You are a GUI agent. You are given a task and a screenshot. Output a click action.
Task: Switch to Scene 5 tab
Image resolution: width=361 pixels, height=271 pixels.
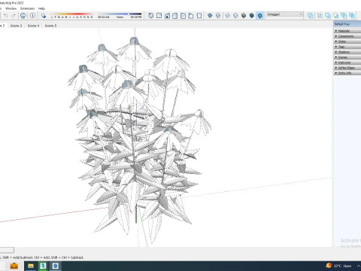point(50,26)
